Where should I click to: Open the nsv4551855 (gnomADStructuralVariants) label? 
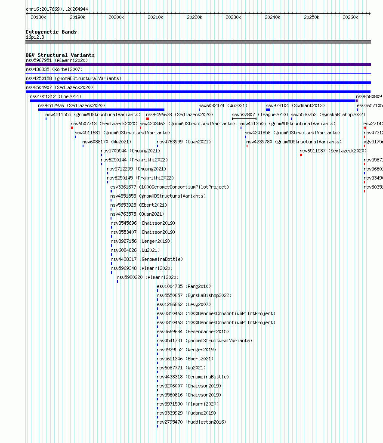158,196
